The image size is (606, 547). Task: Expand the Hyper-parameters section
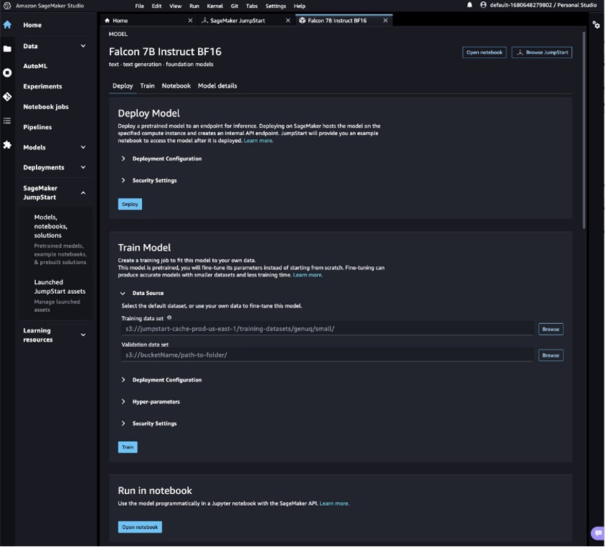156,401
